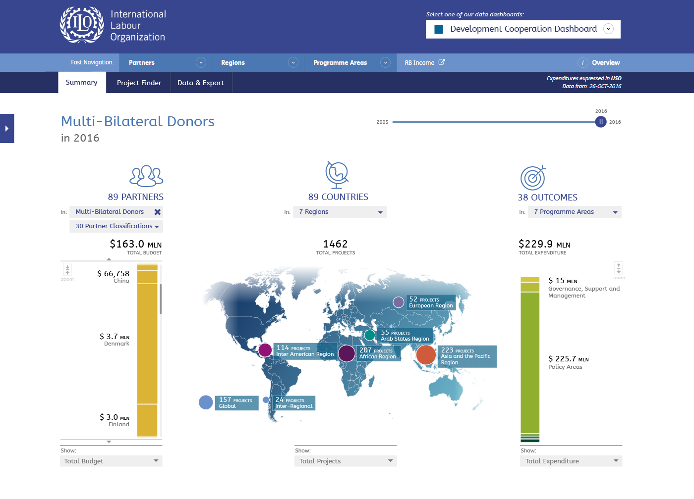Click the Asia and the Pacific map circle
This screenshot has height=499, width=694.
click(426, 354)
